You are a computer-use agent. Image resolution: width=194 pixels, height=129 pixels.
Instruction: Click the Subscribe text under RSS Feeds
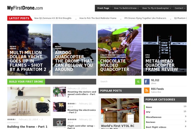tap(156, 92)
